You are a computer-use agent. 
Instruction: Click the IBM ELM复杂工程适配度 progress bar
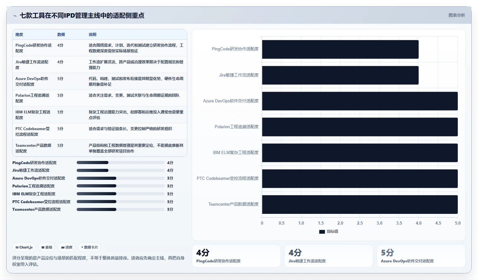point(120,194)
